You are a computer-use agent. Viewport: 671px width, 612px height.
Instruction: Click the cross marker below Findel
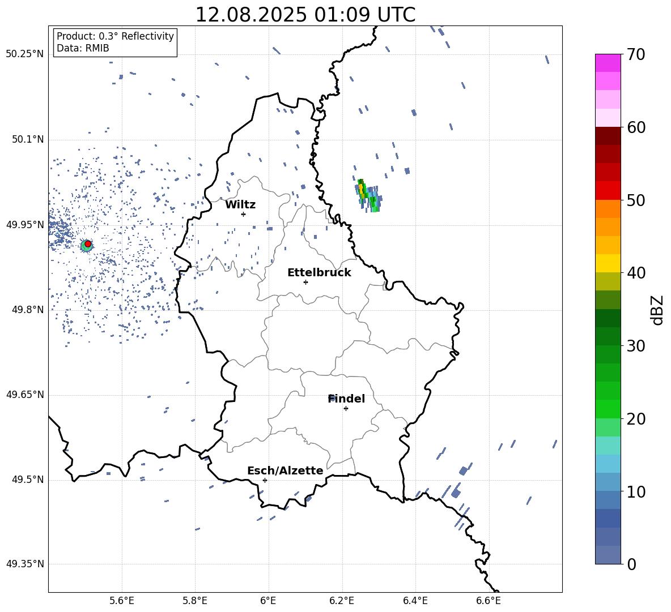346,409
